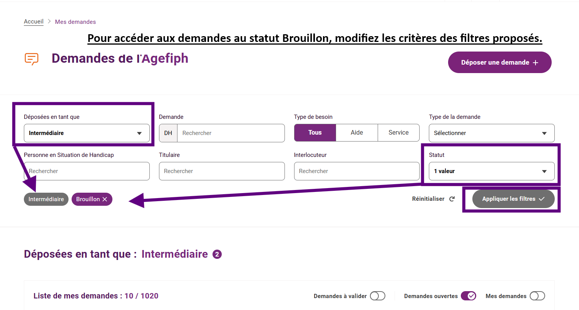Select the Service type de besoin option

point(398,133)
